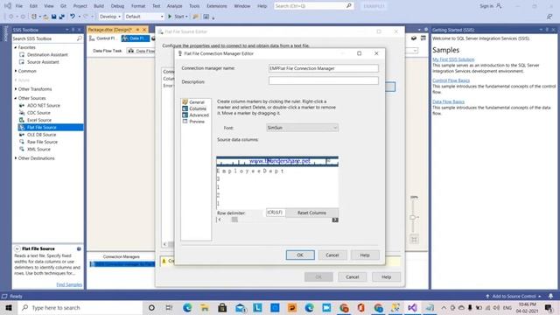Image resolution: width=560 pixels, height=315 pixels.
Task: Click the Save toolbar icon
Action: [54, 17]
